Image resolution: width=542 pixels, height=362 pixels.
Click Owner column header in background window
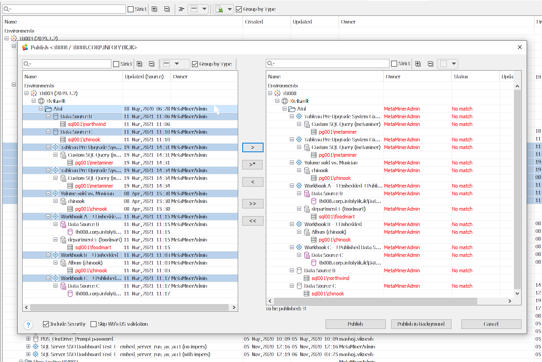(436, 21)
